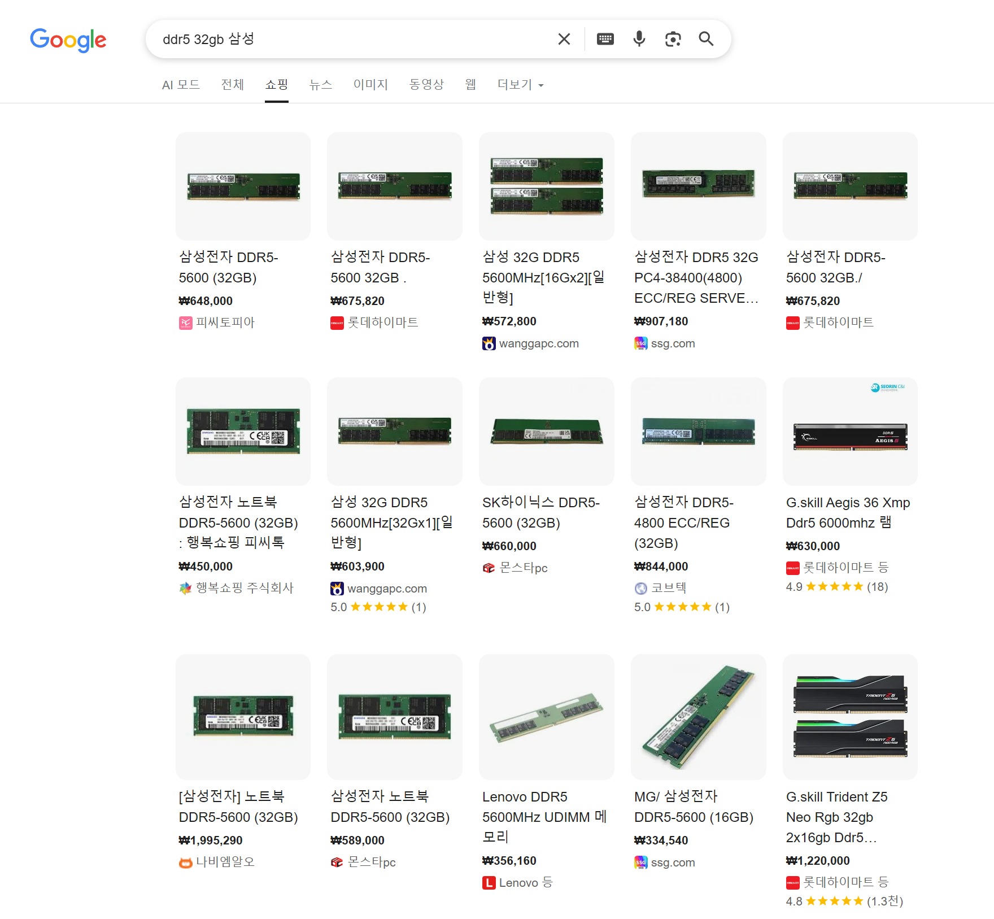Click the Lenovo seller logo icon
The height and width of the screenshot is (919, 994).
[x=489, y=883]
